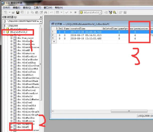The width and height of the screenshot is (153, 132).
Task: Open the Execute Mode dropdown arrow
Action: pos(61,12)
